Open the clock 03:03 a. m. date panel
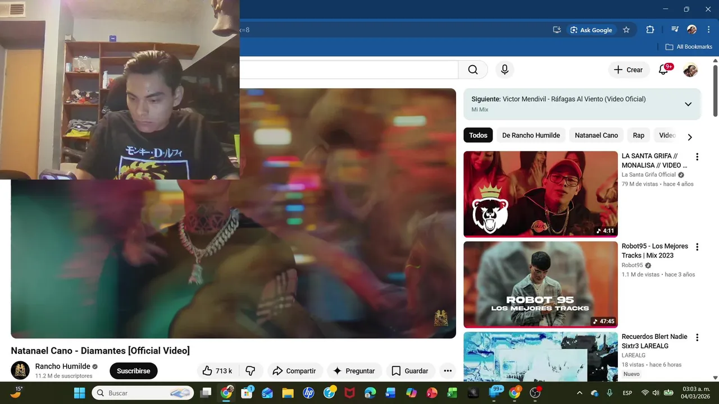The height and width of the screenshot is (404, 719). pos(695,393)
